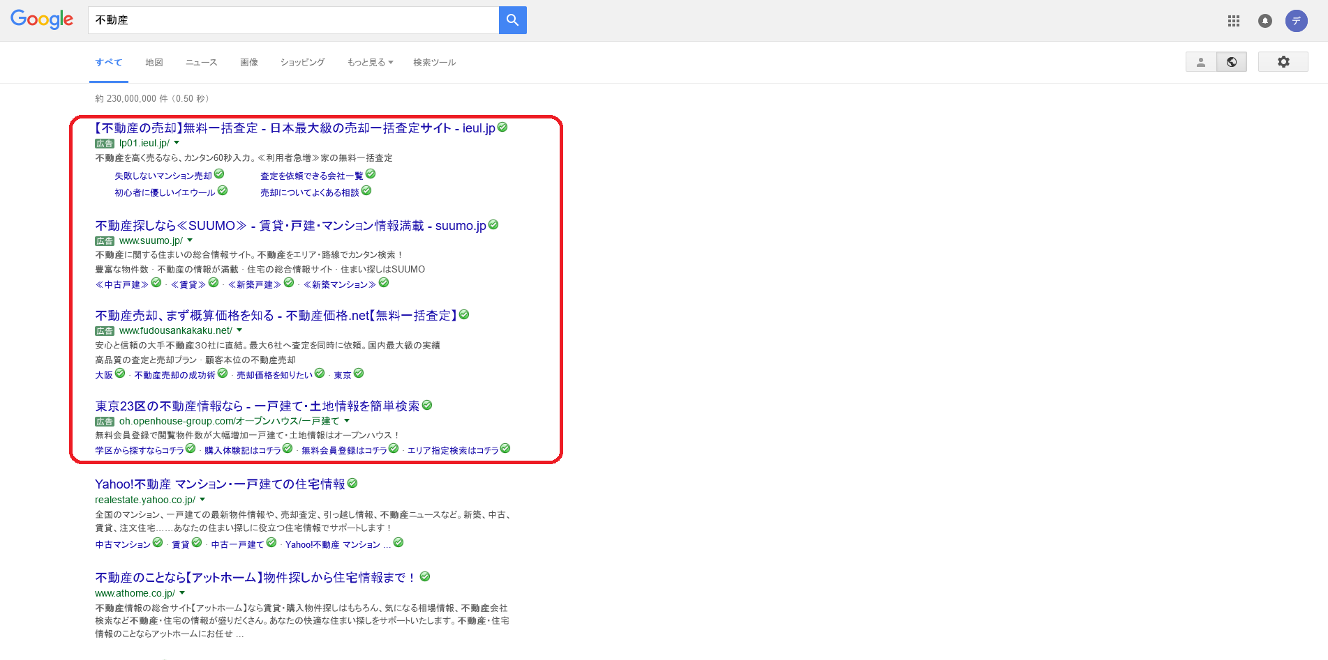The height and width of the screenshot is (660, 1328).
Task: Click safety badge beside 不動産価格.net title
Action: click(464, 314)
